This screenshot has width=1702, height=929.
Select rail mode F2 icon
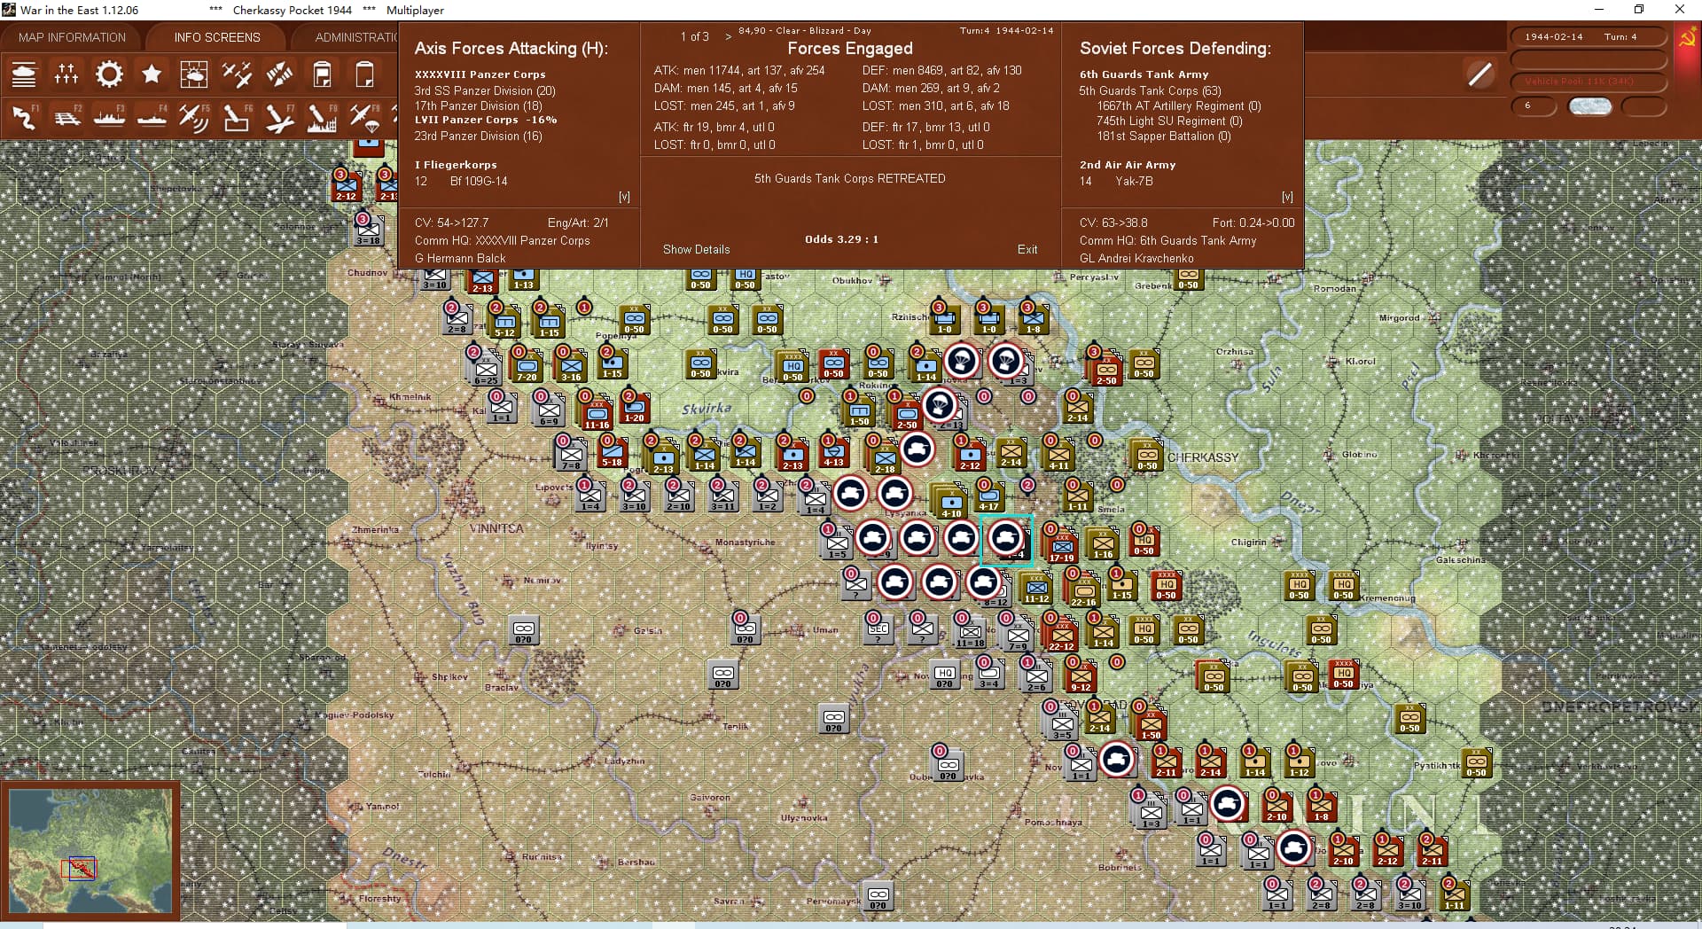(x=66, y=117)
